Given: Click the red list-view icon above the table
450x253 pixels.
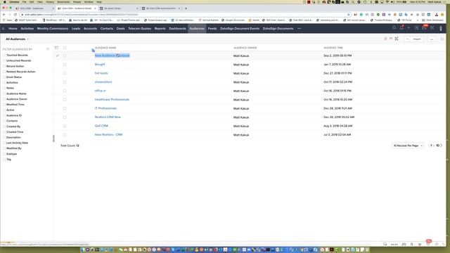Looking at the screenshot, I should (385, 39).
